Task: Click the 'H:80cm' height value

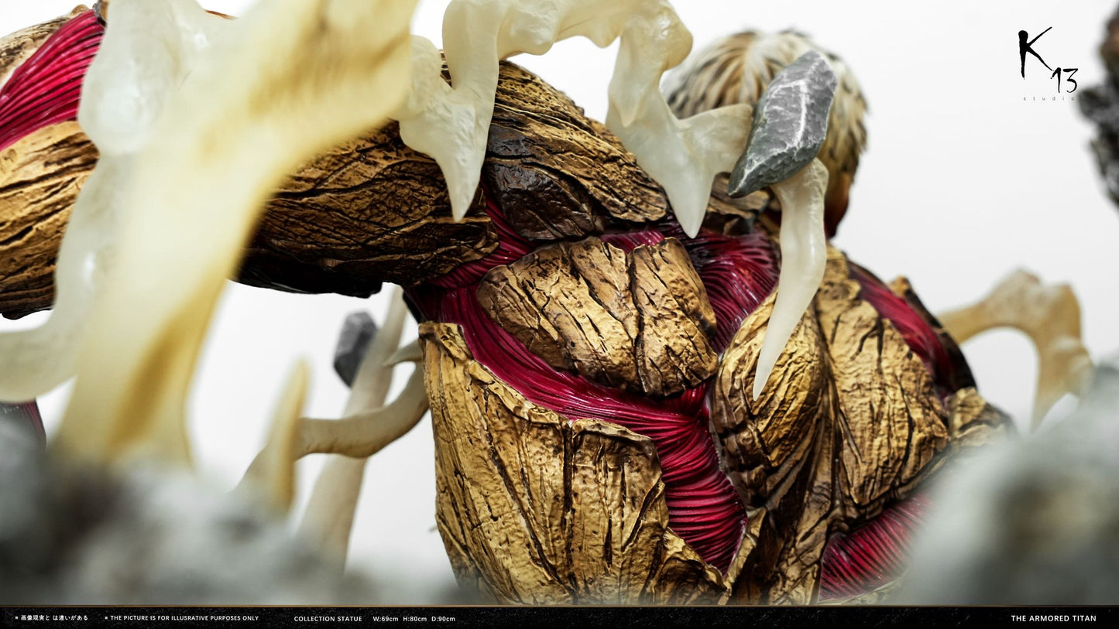Action: pos(414,618)
